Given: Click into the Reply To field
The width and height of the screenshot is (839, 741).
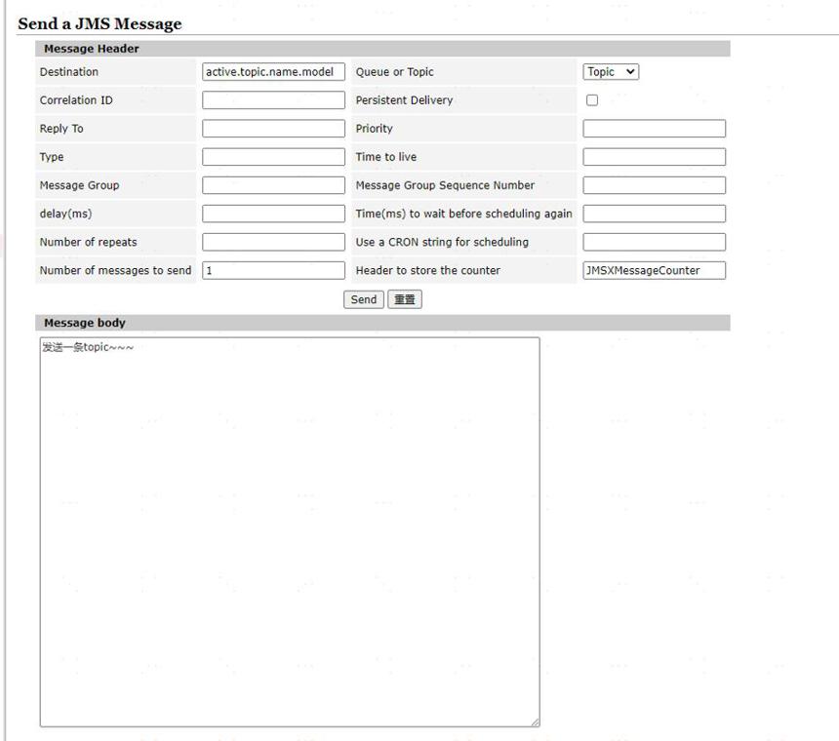Looking at the screenshot, I should (273, 129).
